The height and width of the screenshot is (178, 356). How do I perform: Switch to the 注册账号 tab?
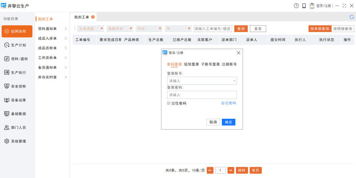[229, 64]
